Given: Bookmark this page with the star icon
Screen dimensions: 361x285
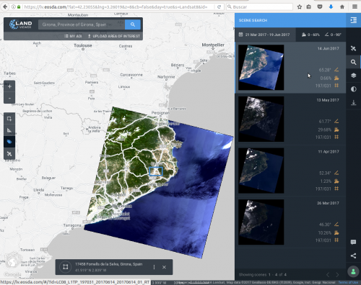Looking at the screenshot, I should (x=300, y=6).
